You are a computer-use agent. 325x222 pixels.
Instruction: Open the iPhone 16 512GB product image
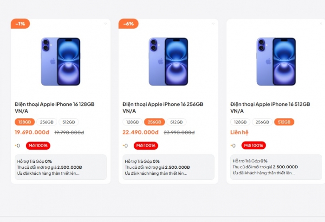[276, 62]
